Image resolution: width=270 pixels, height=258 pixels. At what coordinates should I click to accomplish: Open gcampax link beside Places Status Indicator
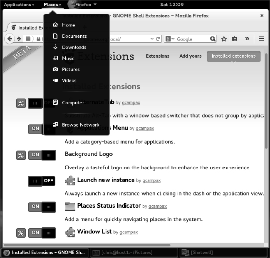coord(158,206)
